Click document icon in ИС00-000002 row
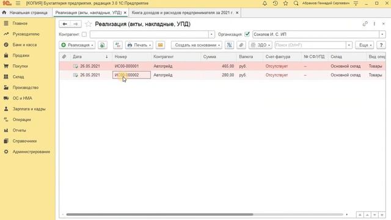 76,75
